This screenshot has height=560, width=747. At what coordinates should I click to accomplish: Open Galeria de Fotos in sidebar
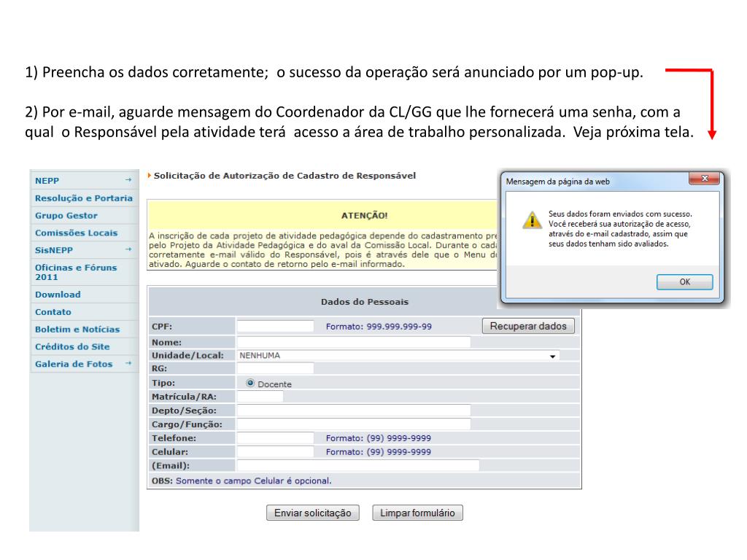(74, 365)
